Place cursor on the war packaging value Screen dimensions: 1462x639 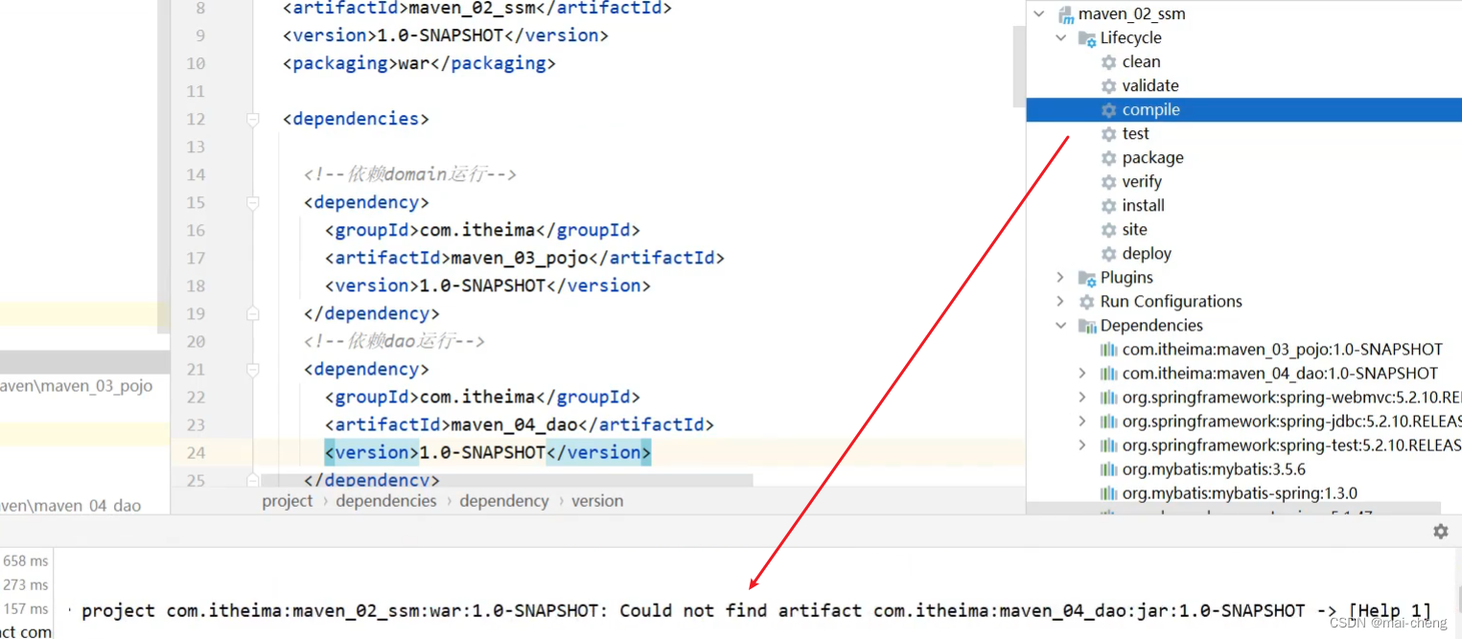(x=413, y=63)
